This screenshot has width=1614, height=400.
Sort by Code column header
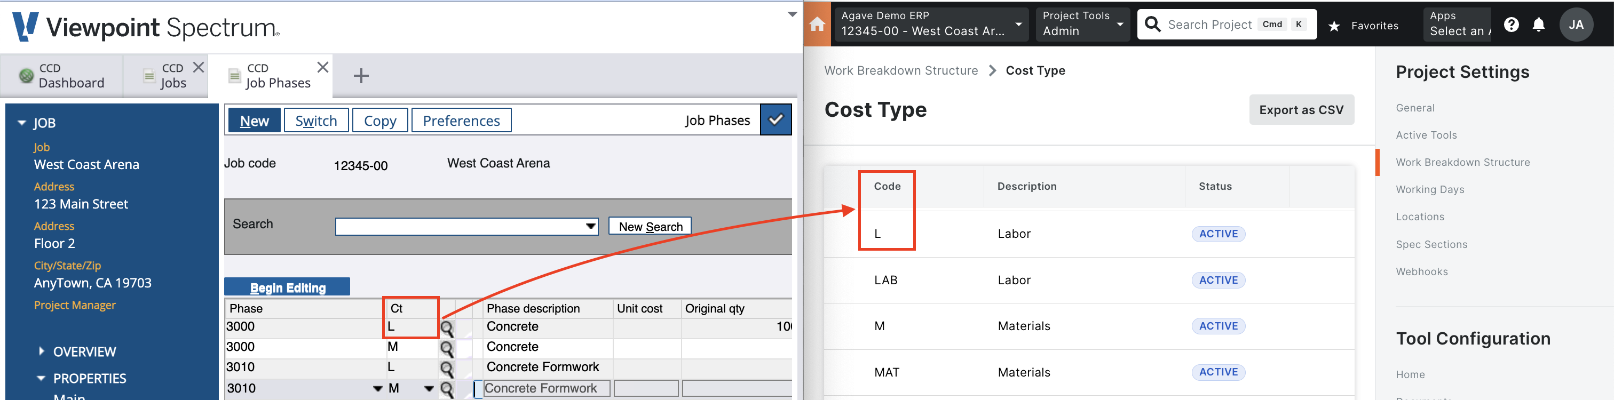[x=887, y=187]
